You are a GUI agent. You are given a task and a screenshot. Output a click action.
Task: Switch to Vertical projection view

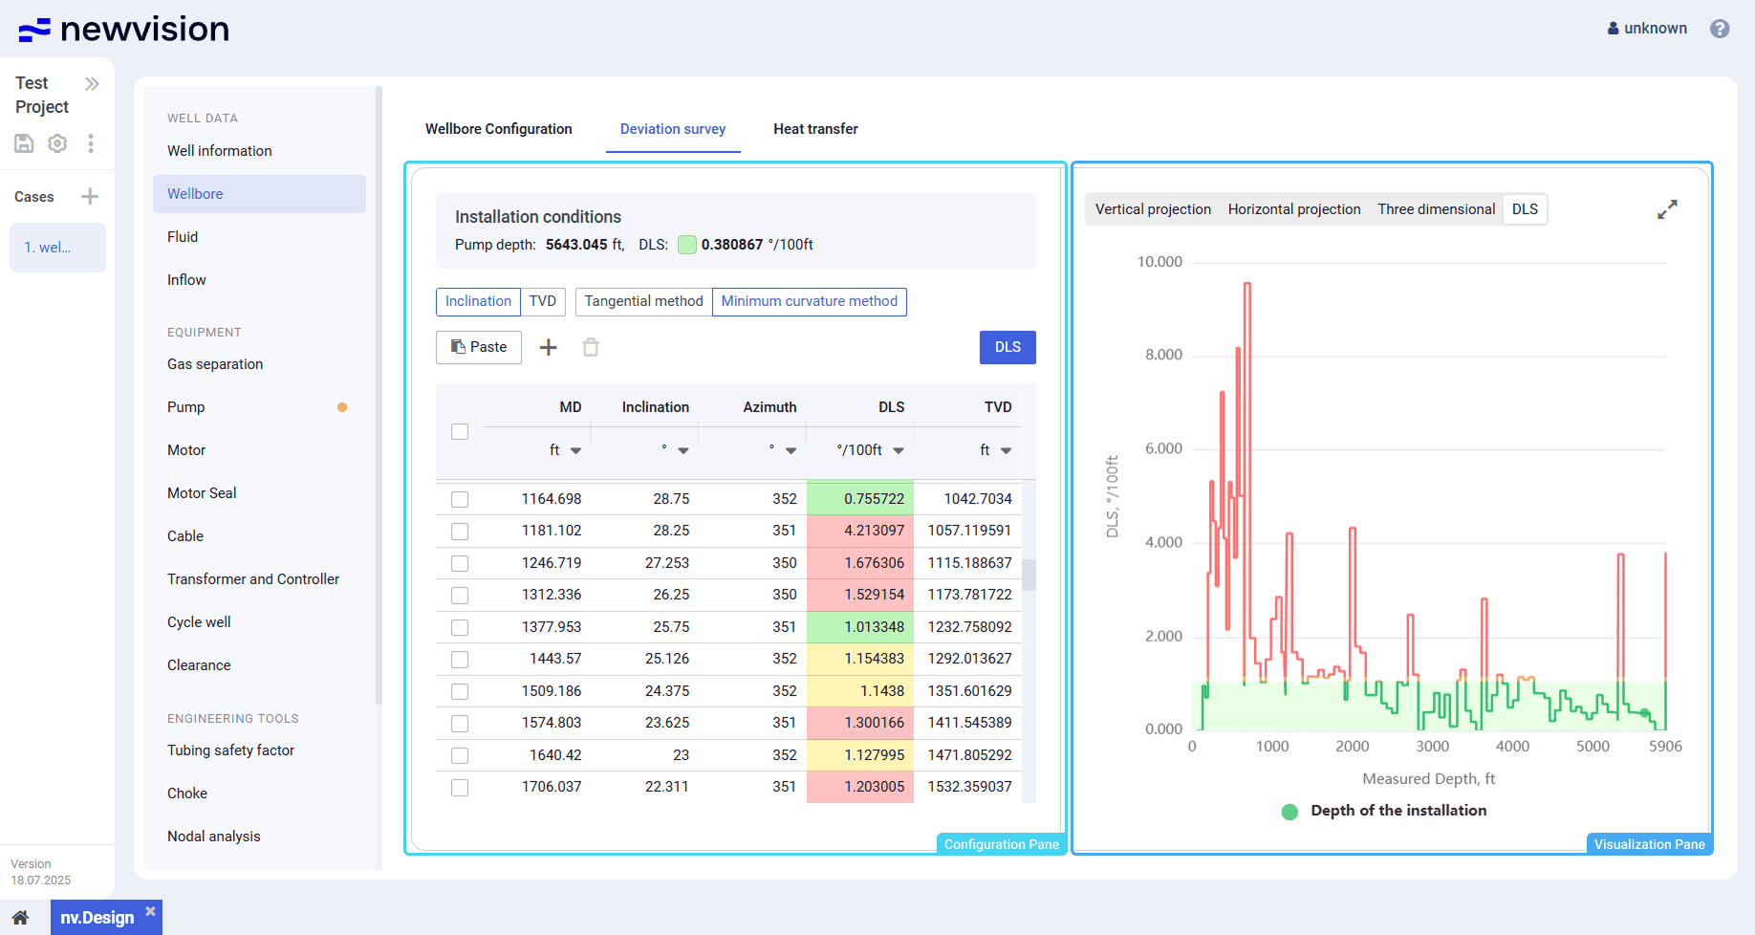1153,209
